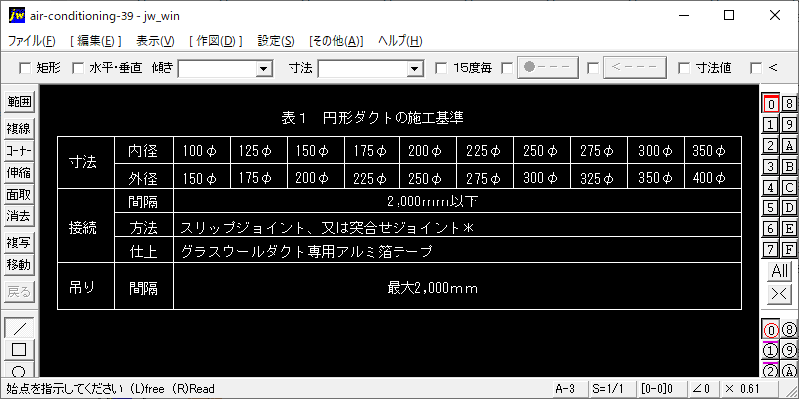The width and height of the screenshot is (799, 399).
Task: Choose the ｺｰﾅｰ corner tool
Action: coord(19,150)
